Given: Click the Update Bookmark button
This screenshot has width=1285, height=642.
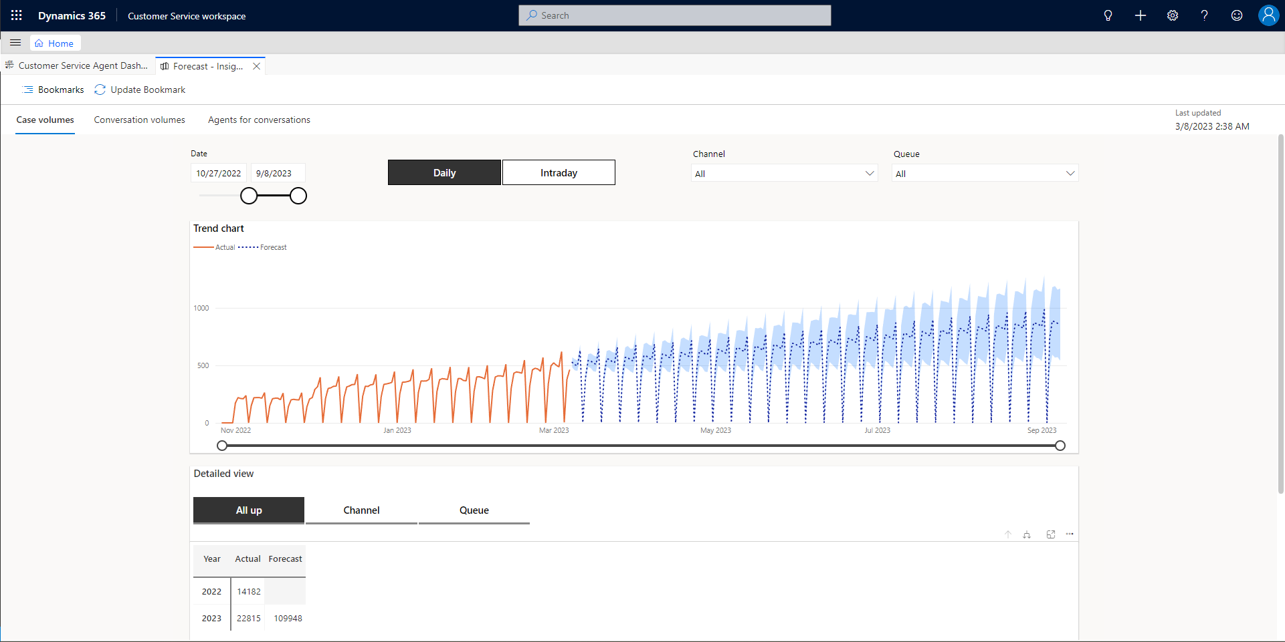Looking at the screenshot, I should click(x=140, y=90).
